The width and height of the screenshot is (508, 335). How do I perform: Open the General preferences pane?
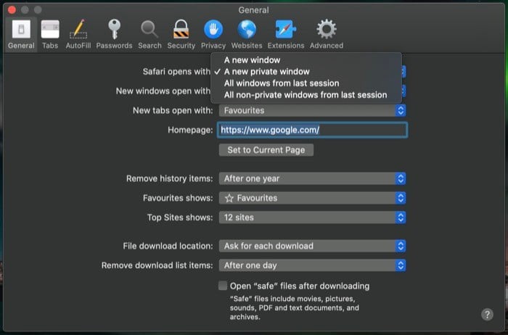21,34
